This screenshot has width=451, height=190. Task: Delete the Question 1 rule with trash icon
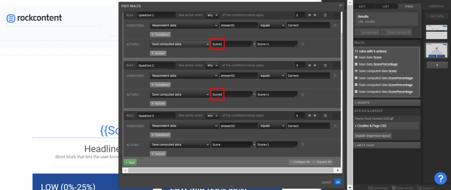click(x=325, y=15)
